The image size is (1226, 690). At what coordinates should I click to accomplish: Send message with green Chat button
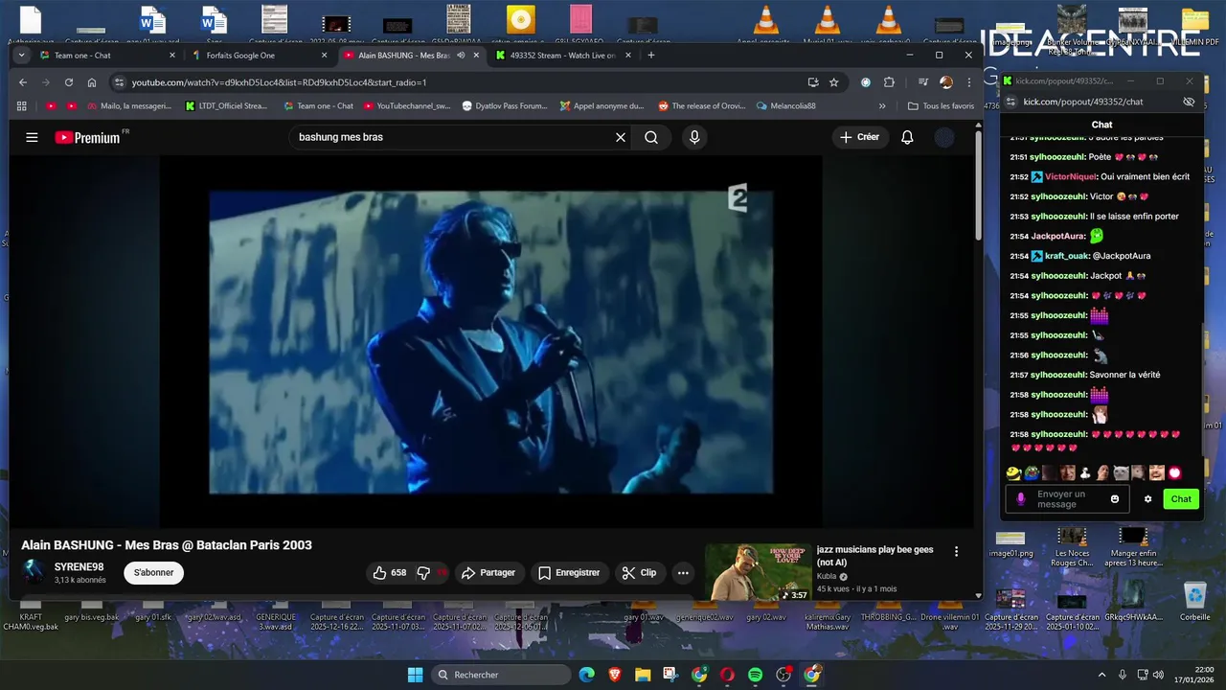pos(1181,499)
